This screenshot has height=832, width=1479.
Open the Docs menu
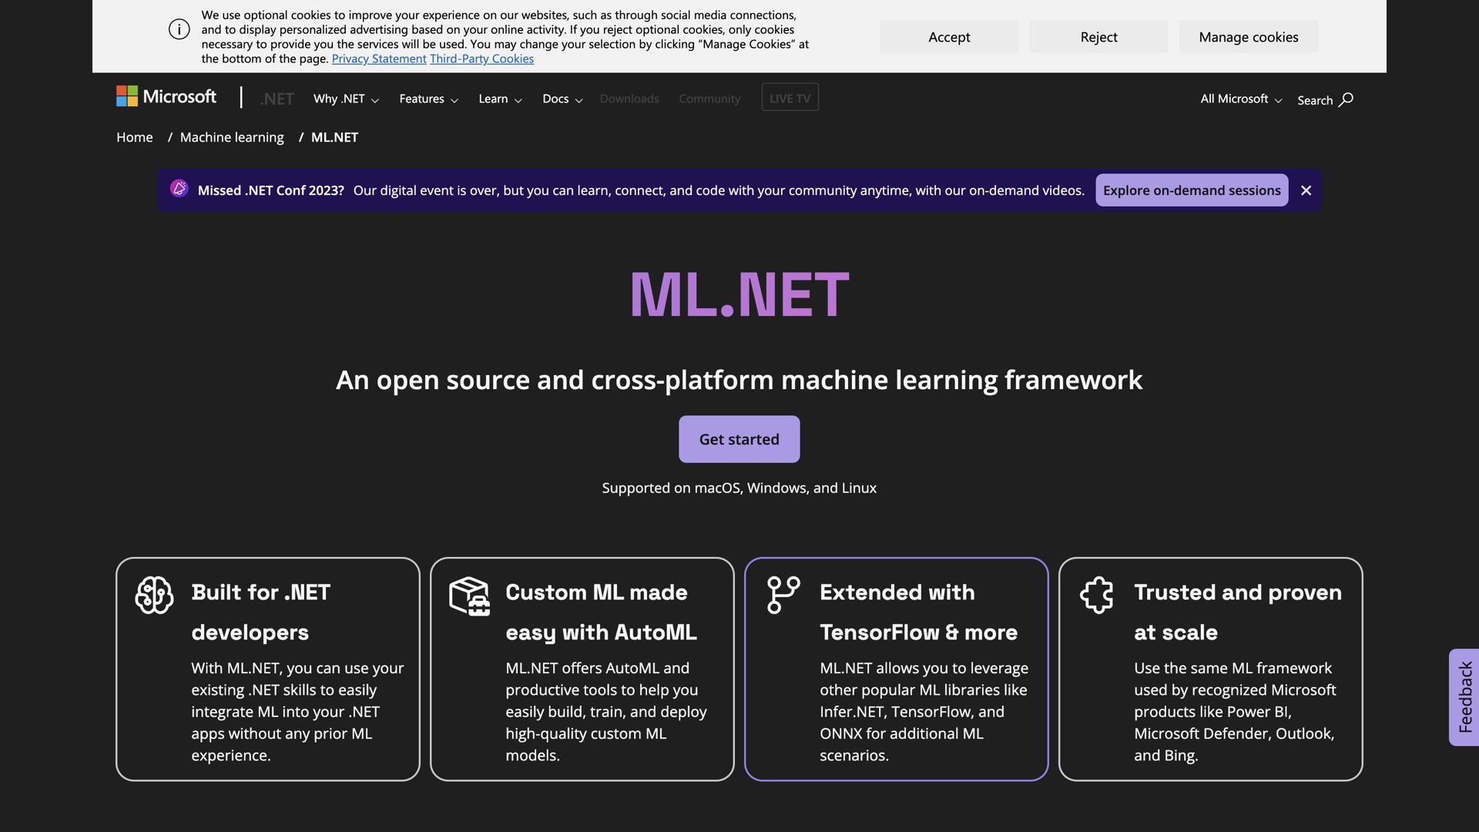pos(562,99)
